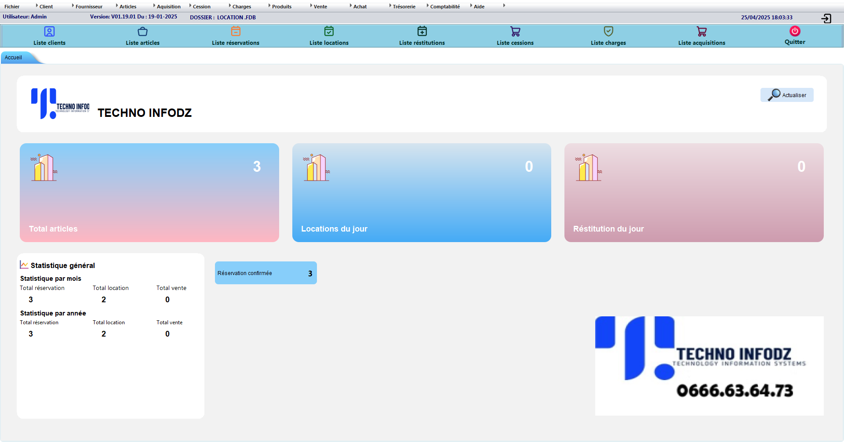The height and width of the screenshot is (442, 844).
Task: Click the Réstitution du jour label
Action: [608, 229]
